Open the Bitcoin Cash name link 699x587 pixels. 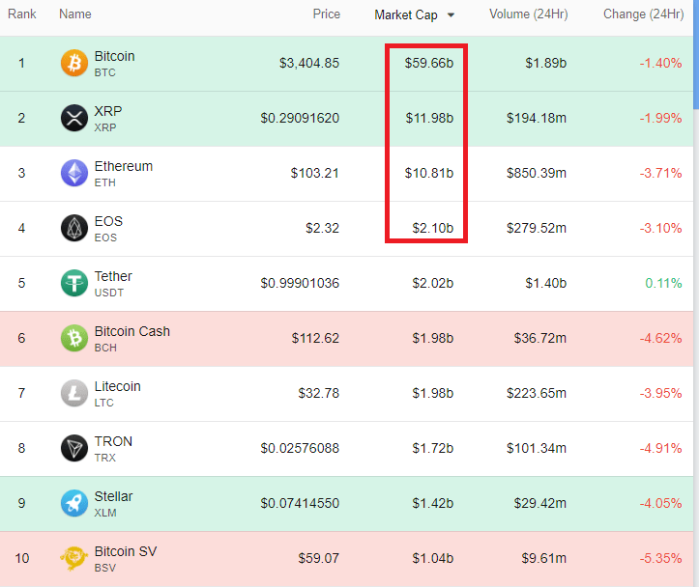click(131, 331)
